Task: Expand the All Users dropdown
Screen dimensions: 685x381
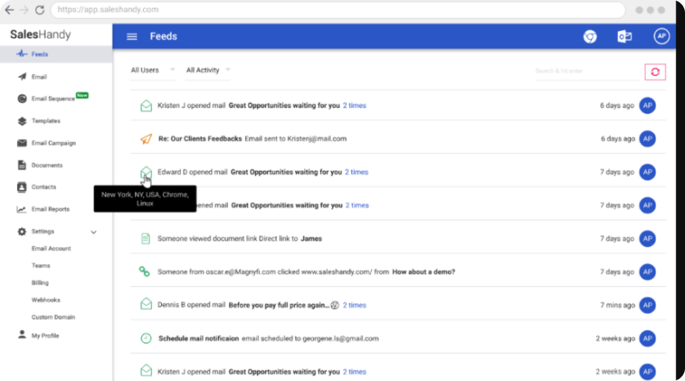Action: [152, 70]
